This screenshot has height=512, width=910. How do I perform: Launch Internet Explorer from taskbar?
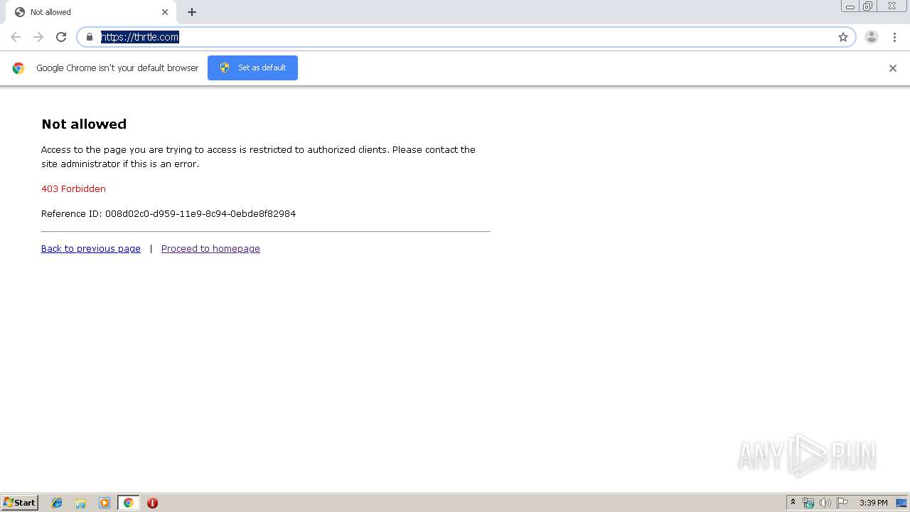(57, 503)
